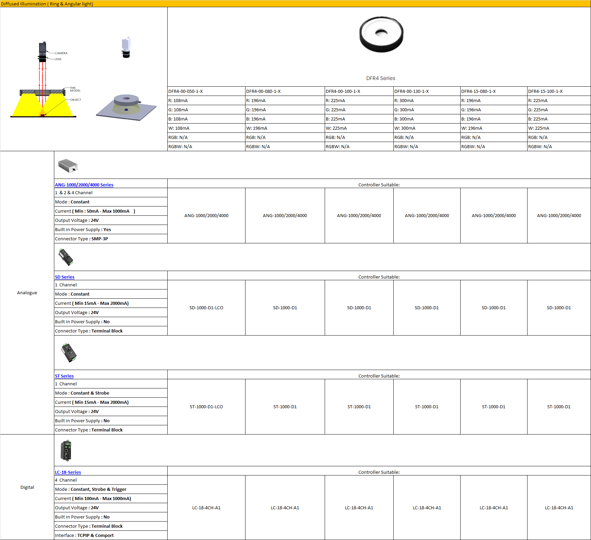Click the Analogue category label
The image size is (591, 540).
(x=27, y=293)
